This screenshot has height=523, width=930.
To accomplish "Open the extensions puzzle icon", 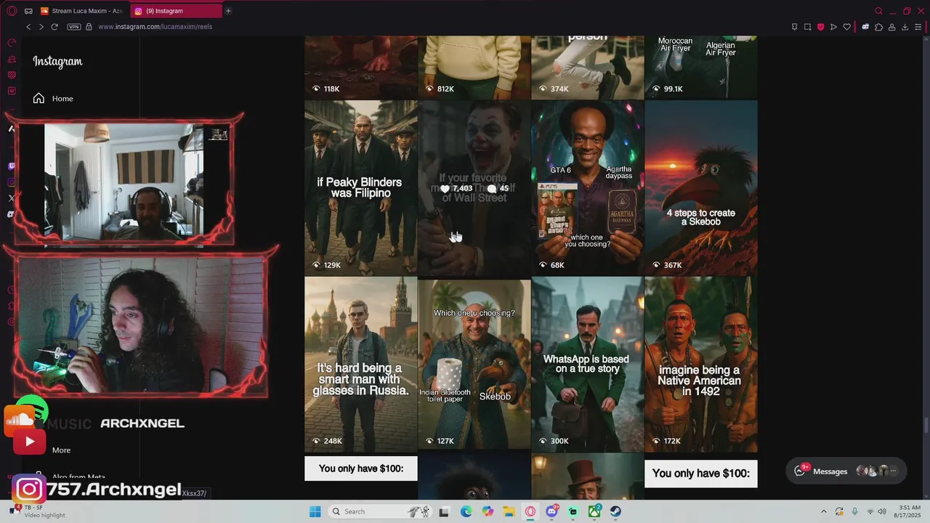I will click(x=878, y=27).
